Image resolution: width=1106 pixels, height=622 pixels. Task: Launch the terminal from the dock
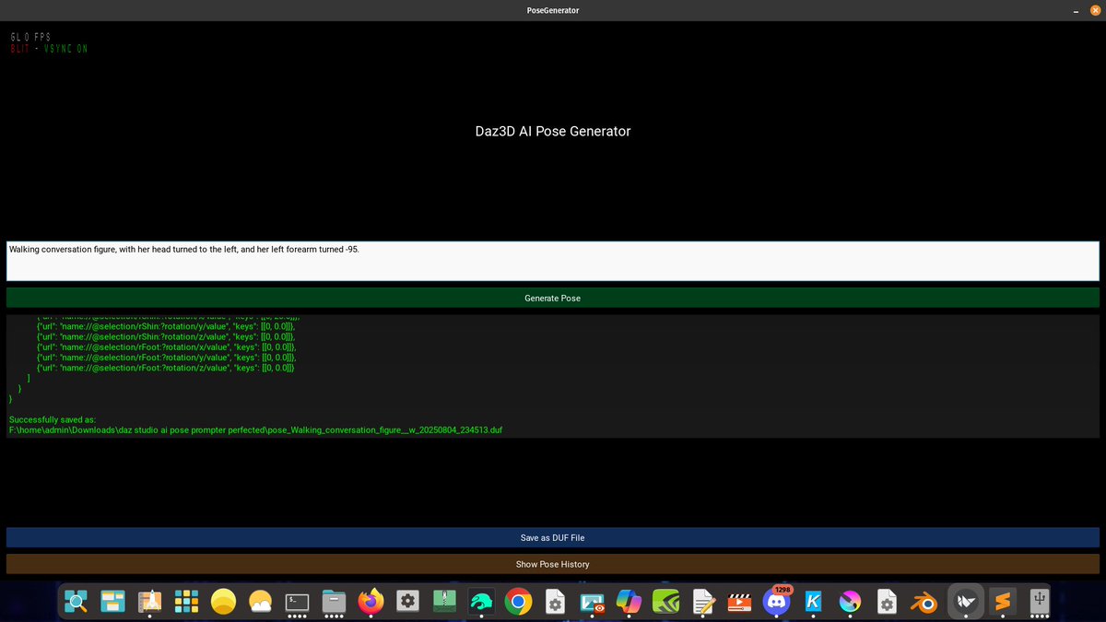(x=297, y=603)
